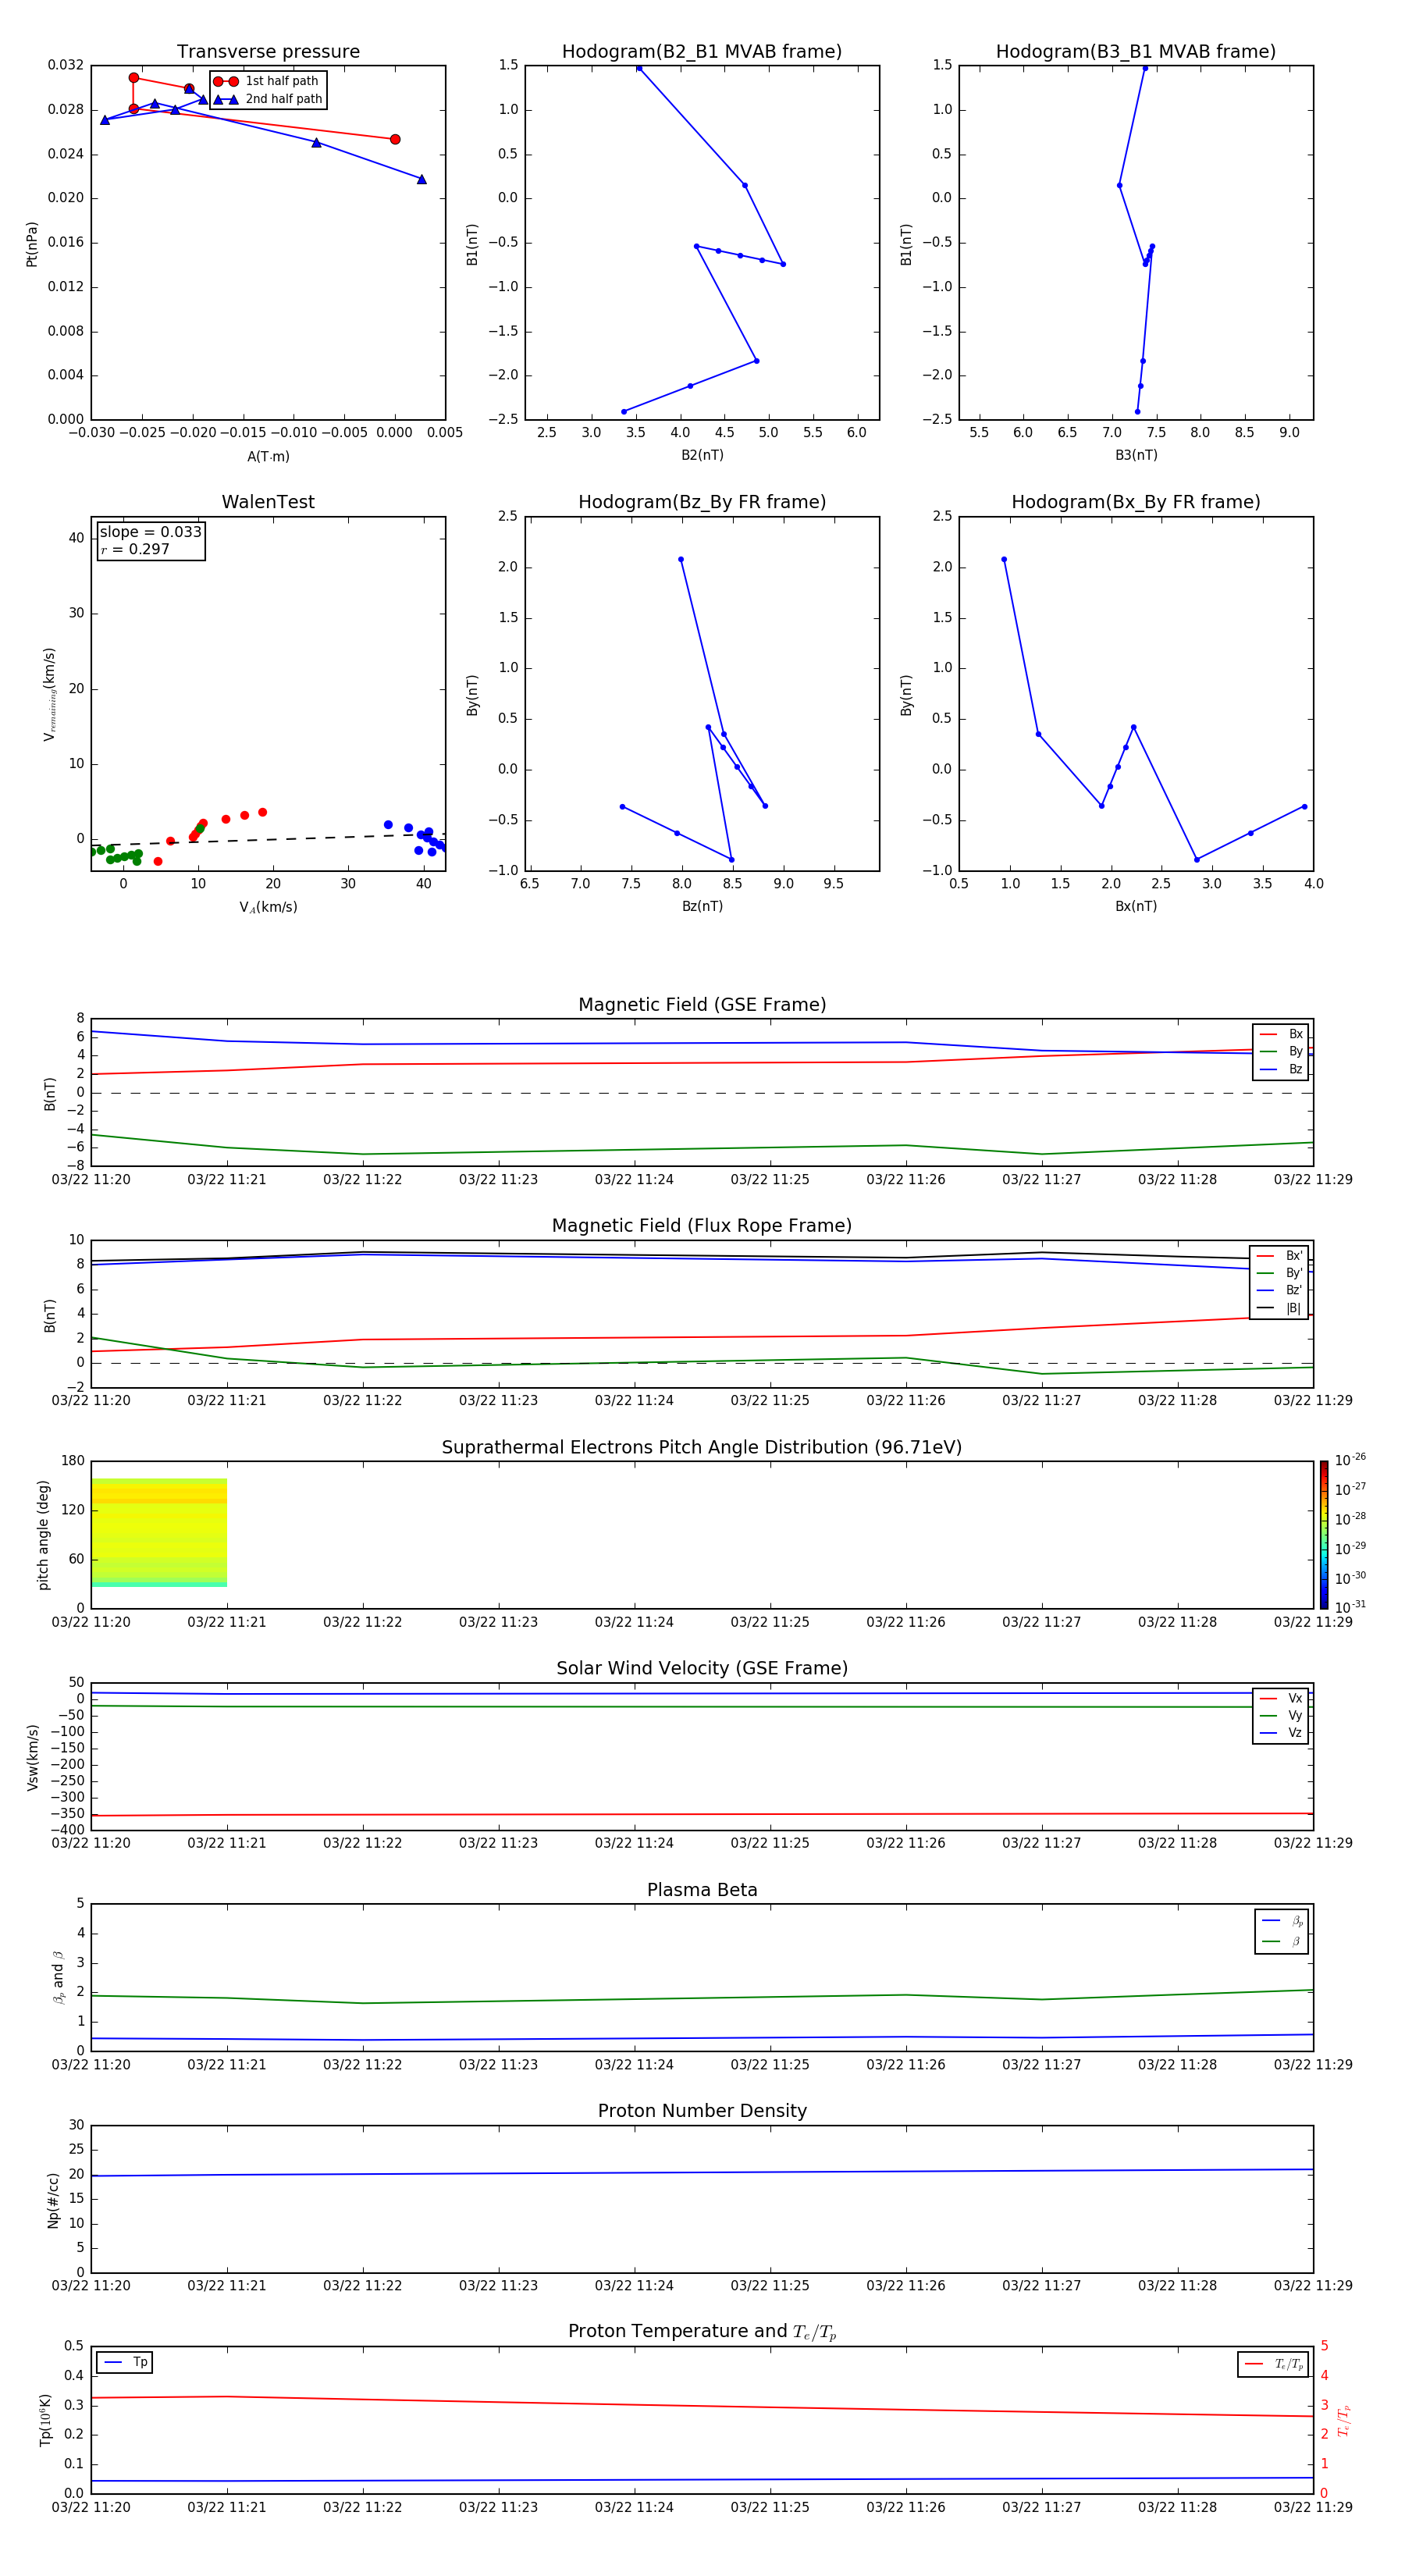
Task: Click the beta-p legend entry in Plasma Beta plot
Action: click(x=1282, y=1921)
